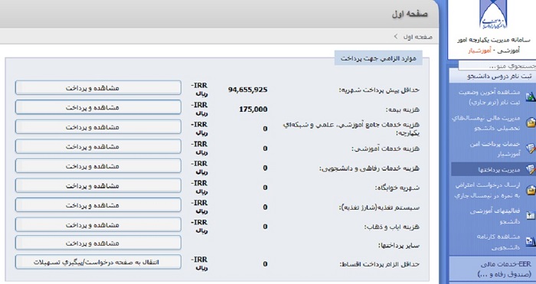Screen dimensions: 536x284
Task: Click the menu search field جستجوی منو
Action: (x=497, y=66)
